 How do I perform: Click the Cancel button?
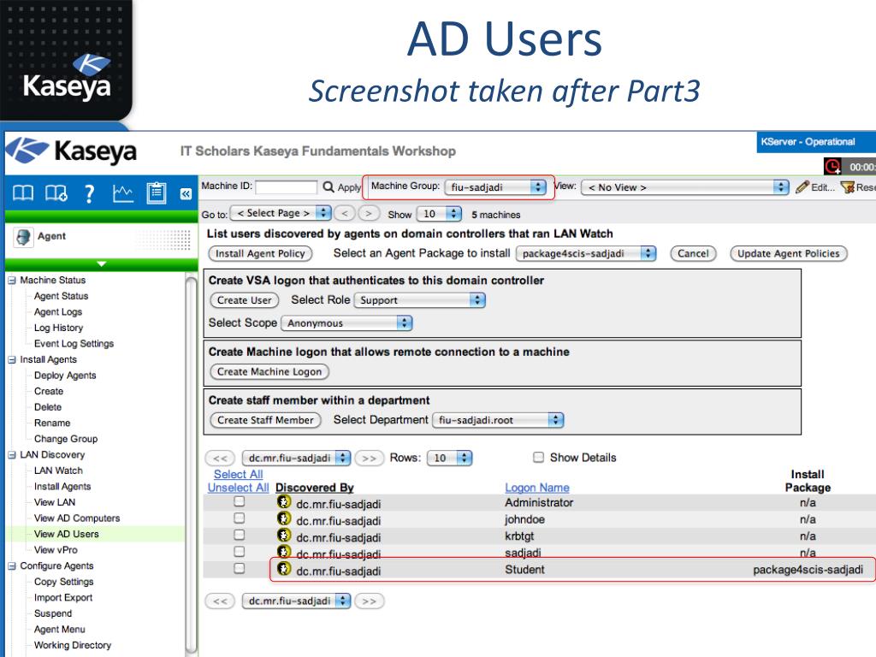click(x=693, y=253)
